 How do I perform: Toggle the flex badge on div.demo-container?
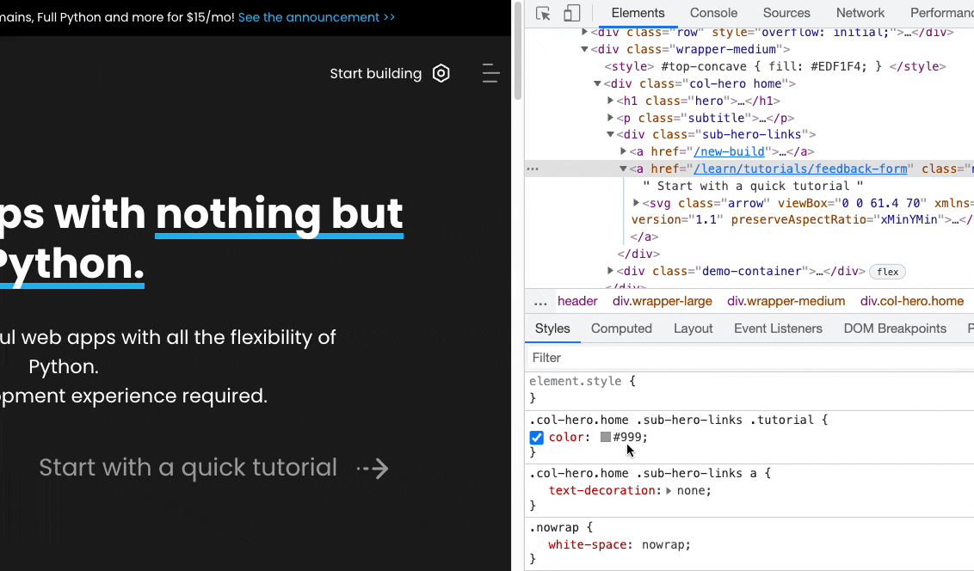point(887,272)
